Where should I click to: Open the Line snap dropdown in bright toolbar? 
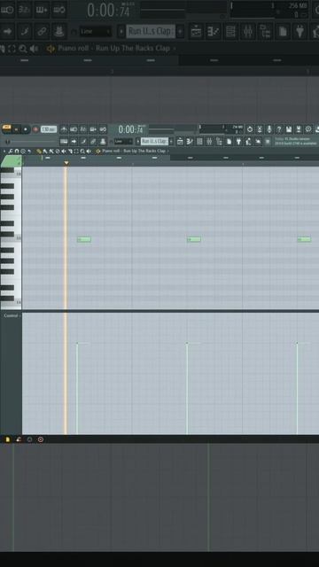(x=123, y=142)
